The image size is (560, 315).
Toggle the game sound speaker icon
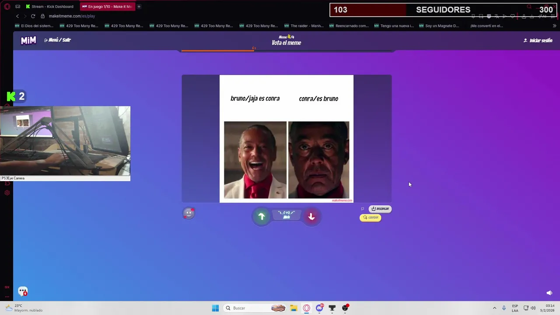pos(549,293)
